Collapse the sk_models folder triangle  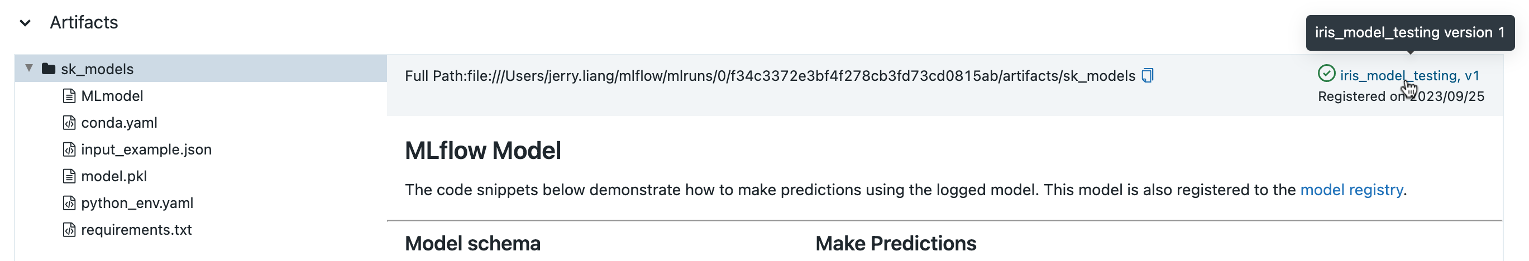point(28,68)
